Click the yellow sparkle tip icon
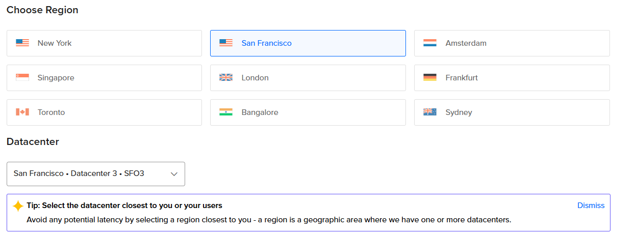The height and width of the screenshot is (235, 636). tap(18, 206)
